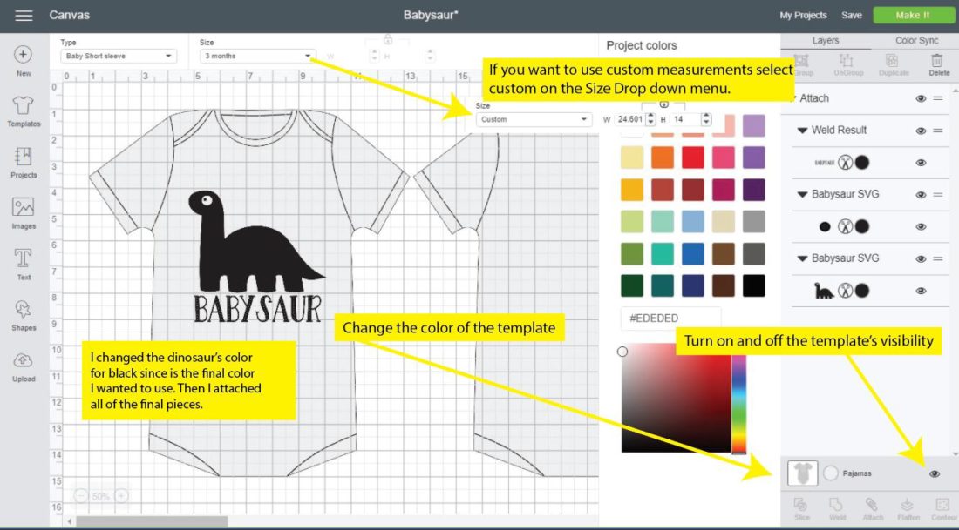Click the Attach paperclip tool at panel bottom
The width and height of the screenshot is (959, 530).
pyautogui.click(x=872, y=508)
